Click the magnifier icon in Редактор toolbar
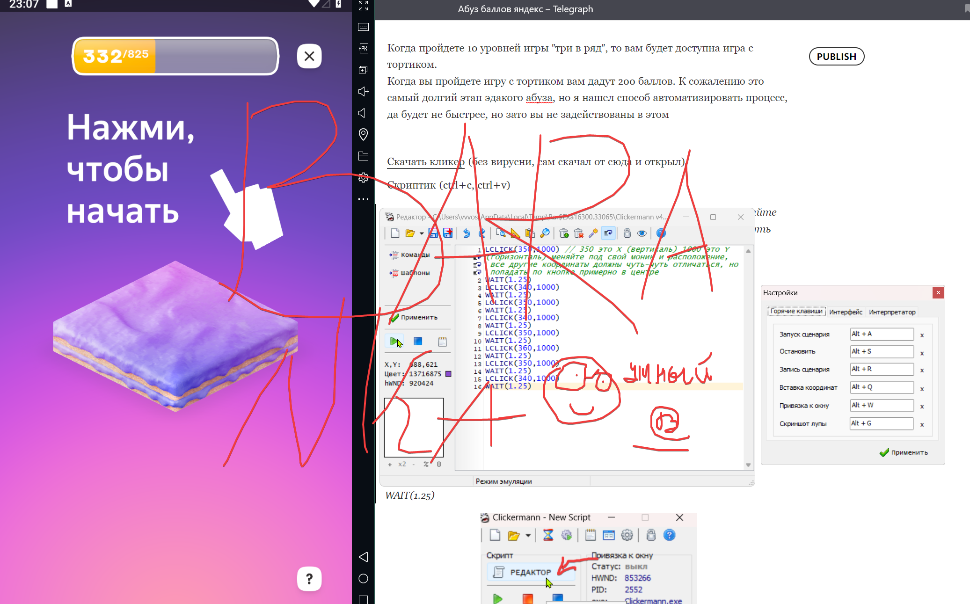The height and width of the screenshot is (604, 970). point(545,233)
